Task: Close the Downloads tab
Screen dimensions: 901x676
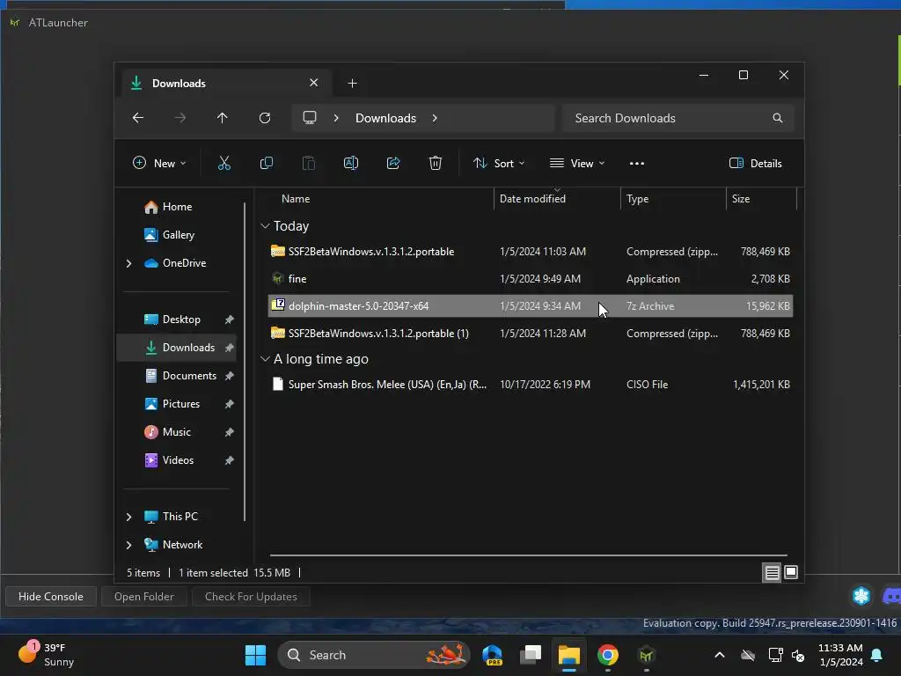Action: [314, 83]
